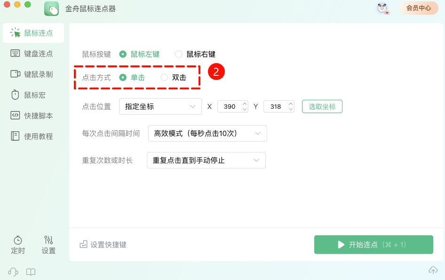Click the red close window button
The height and width of the screenshot is (280, 445).
click(x=7, y=4)
